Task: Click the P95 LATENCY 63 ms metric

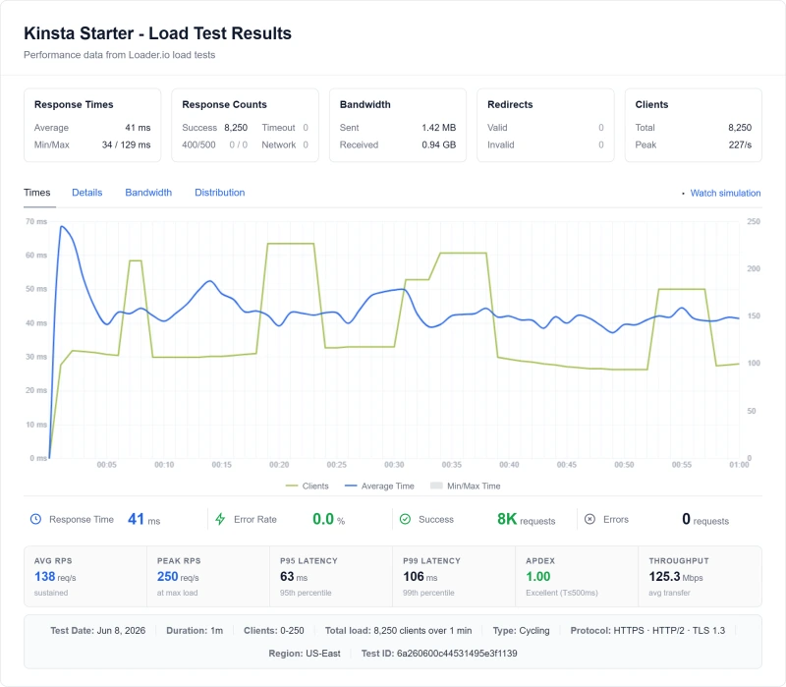Action: pos(331,576)
